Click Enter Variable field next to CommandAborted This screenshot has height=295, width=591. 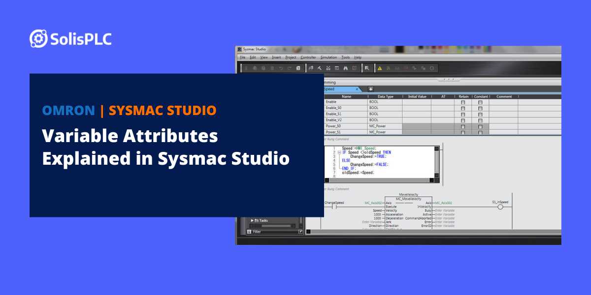pyautogui.click(x=445, y=218)
